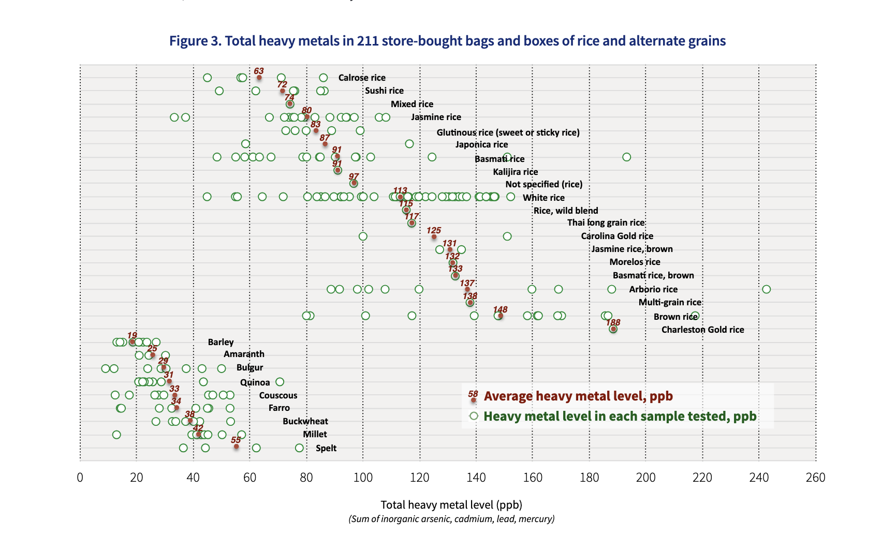Image resolution: width=881 pixels, height=534 pixels.
Task: Select the Brown rice average marker labeled 148
Action: [x=500, y=316]
